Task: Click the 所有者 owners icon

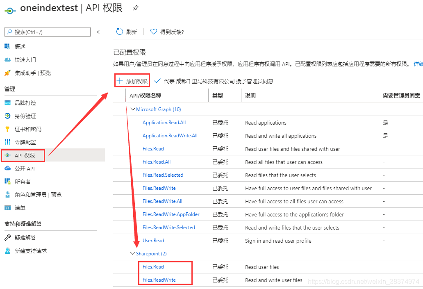Action: click(7, 181)
